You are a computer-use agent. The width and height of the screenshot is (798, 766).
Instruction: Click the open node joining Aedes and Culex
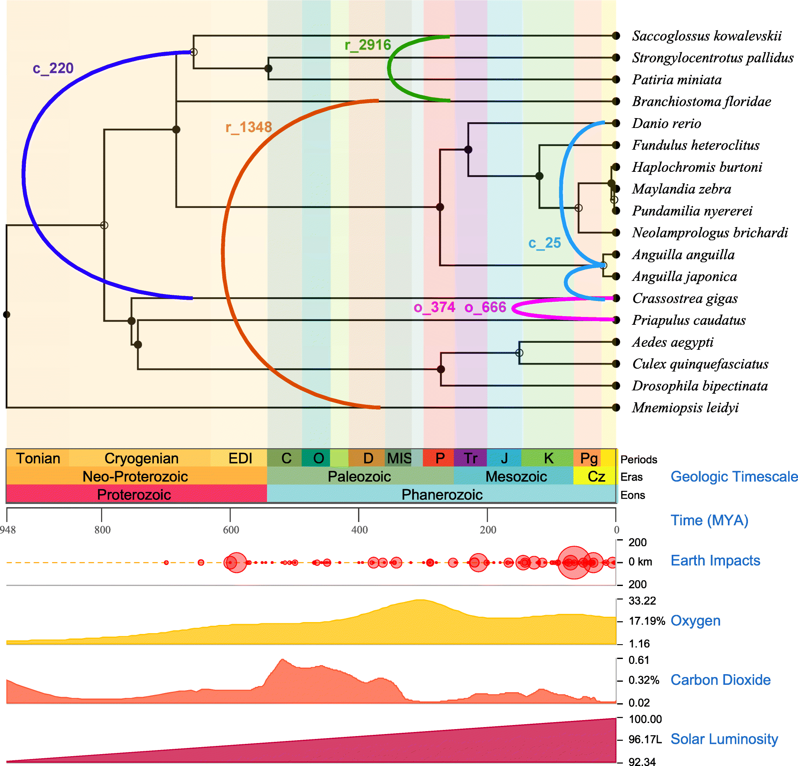pos(519,353)
